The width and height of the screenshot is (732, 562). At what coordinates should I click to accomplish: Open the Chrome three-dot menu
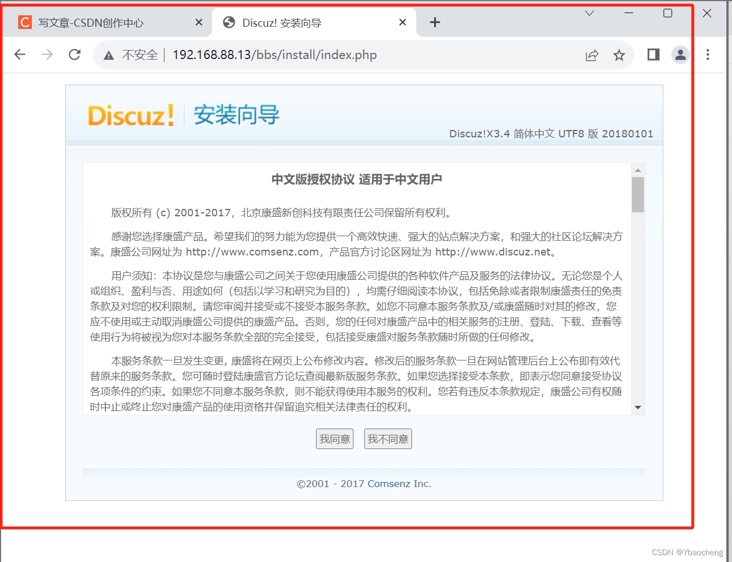708,54
